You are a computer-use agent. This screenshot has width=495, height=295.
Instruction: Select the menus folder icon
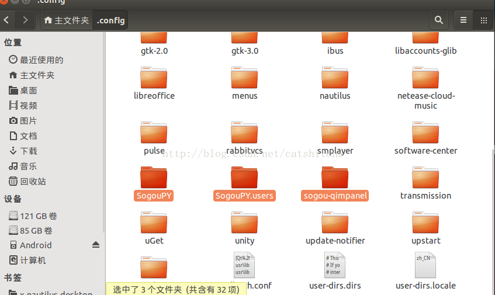click(x=244, y=78)
